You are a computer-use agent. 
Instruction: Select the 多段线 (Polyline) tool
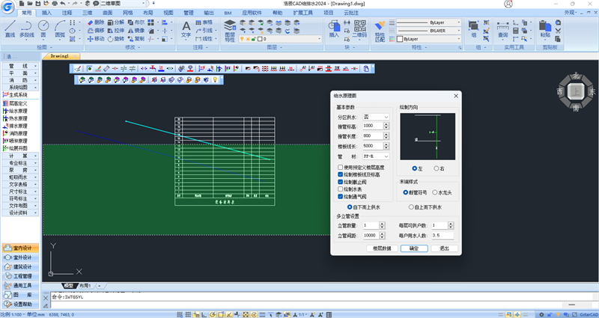point(27,28)
